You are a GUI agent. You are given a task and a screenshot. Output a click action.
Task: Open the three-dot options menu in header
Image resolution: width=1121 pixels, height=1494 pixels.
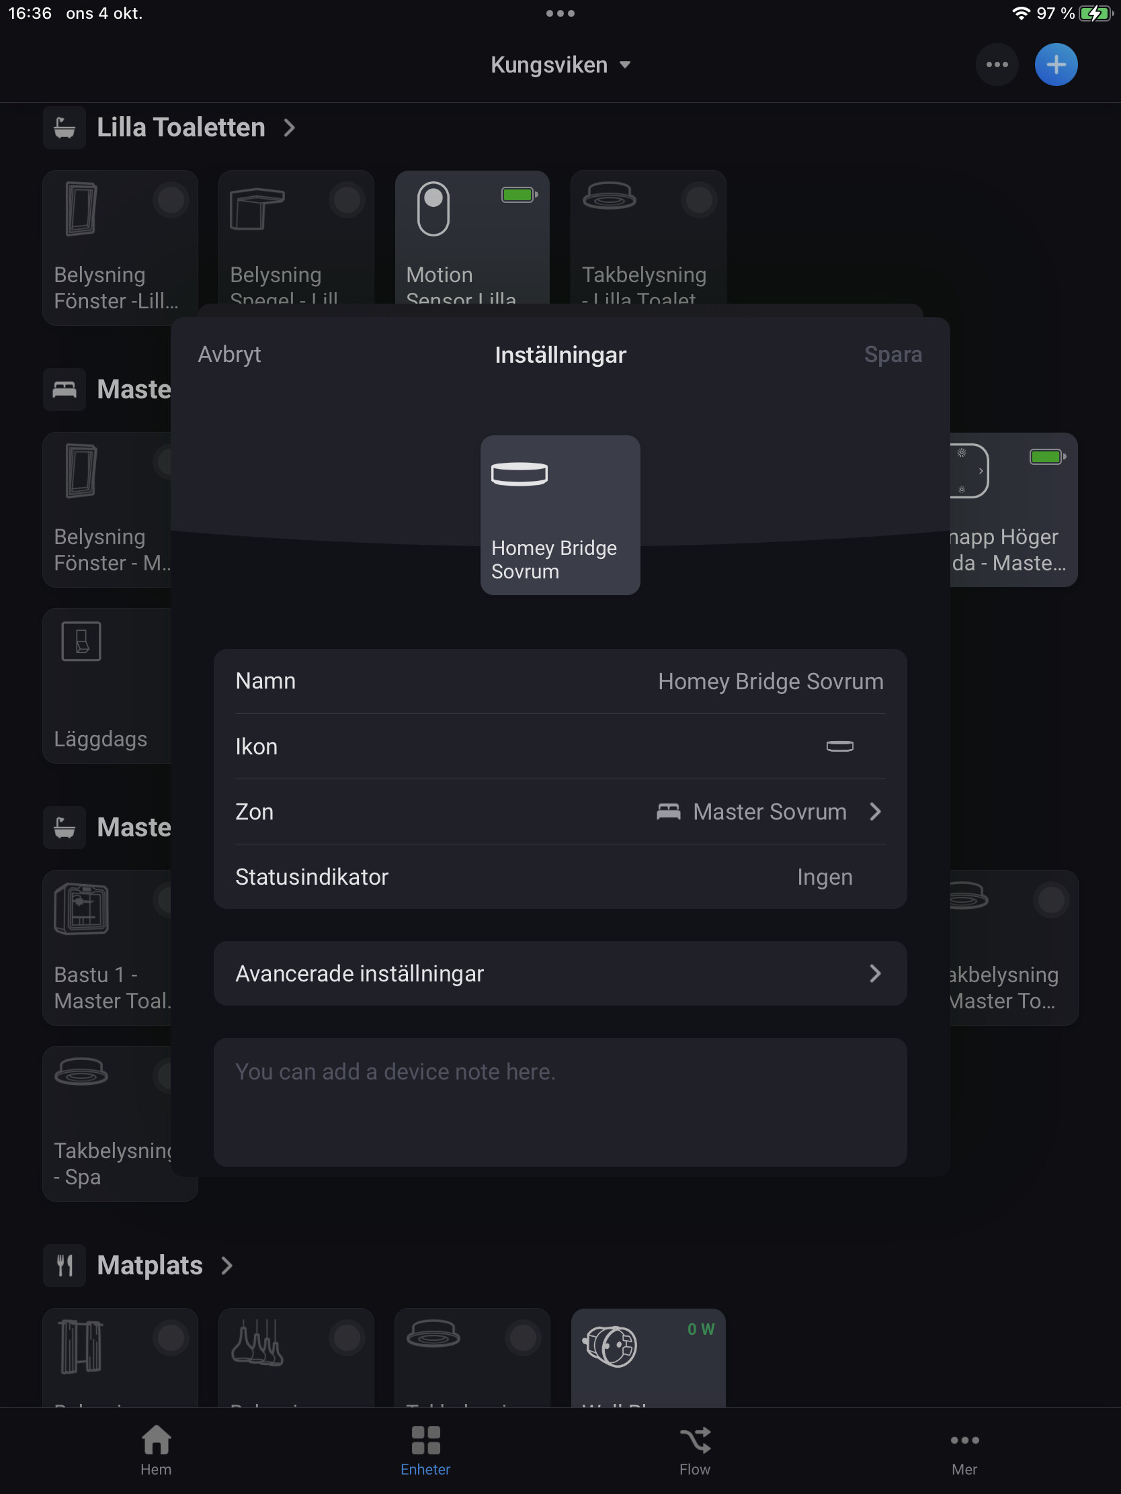coord(997,65)
